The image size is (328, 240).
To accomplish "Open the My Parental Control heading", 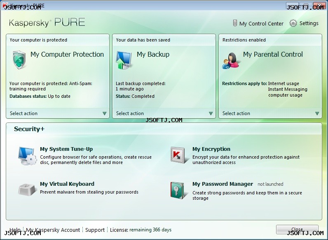I will coord(273,55).
